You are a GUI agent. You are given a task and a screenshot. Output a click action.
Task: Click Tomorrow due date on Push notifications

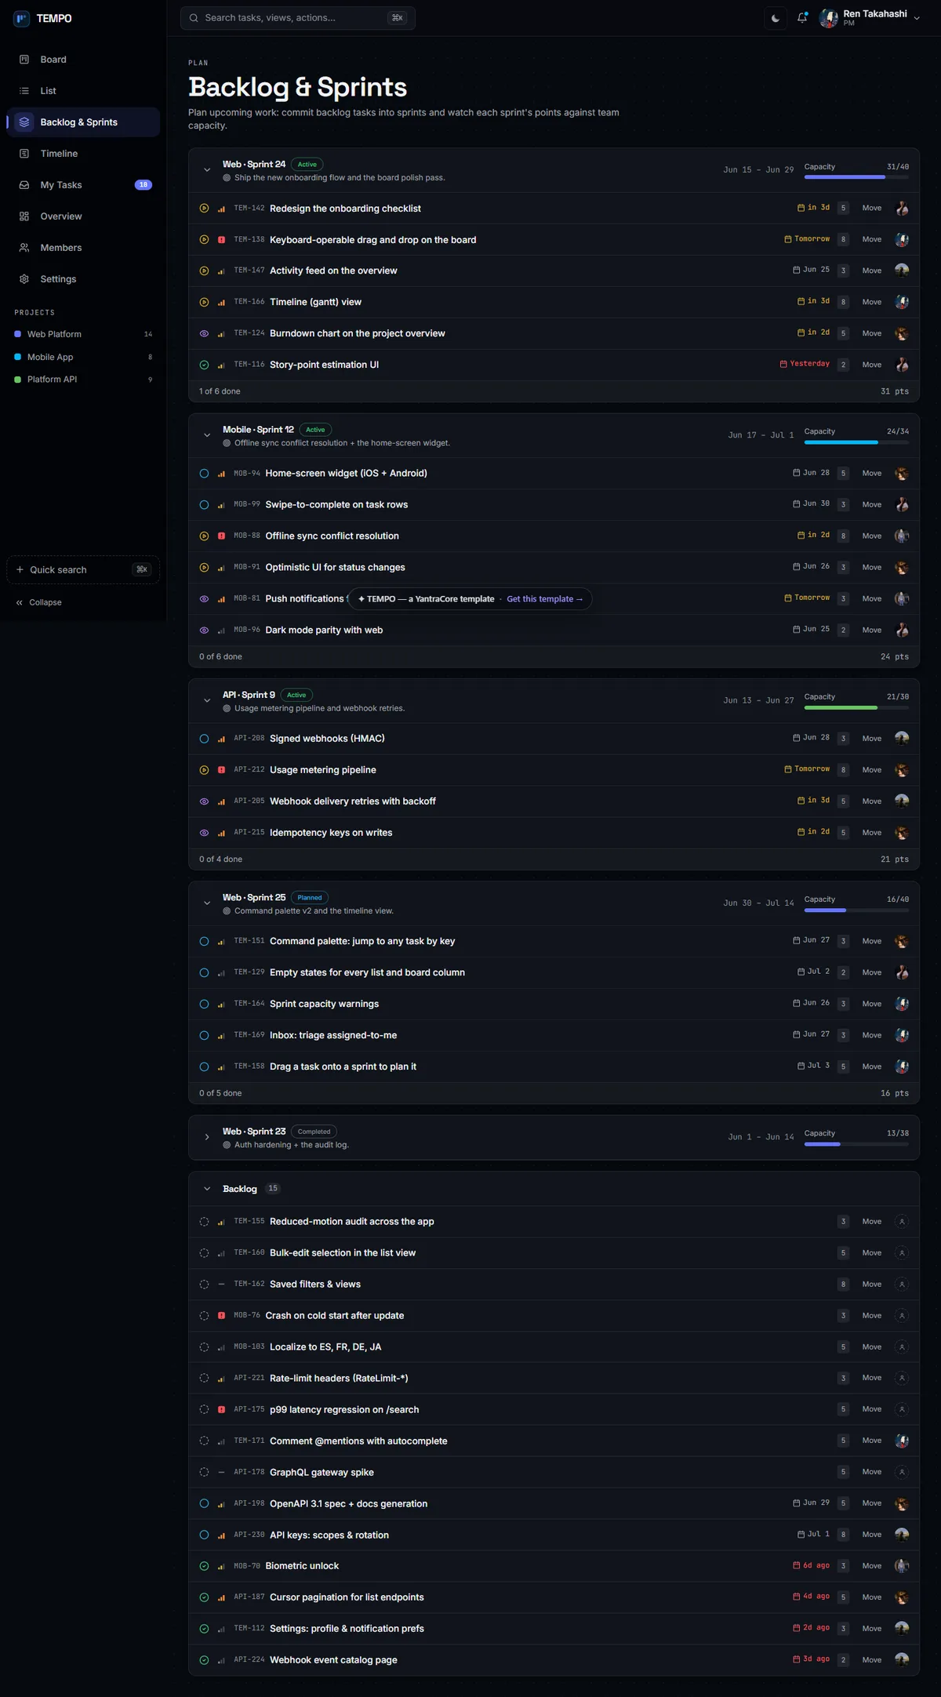(807, 598)
